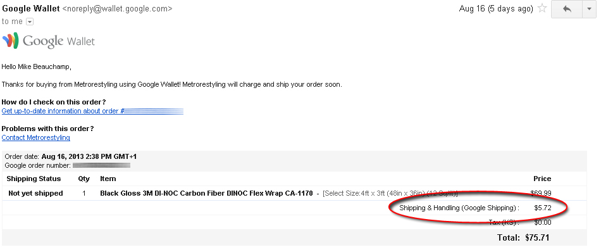The height and width of the screenshot is (252, 601).
Task: Select the Black Gloss 3M DI-NOC item name
Action: (x=206, y=193)
